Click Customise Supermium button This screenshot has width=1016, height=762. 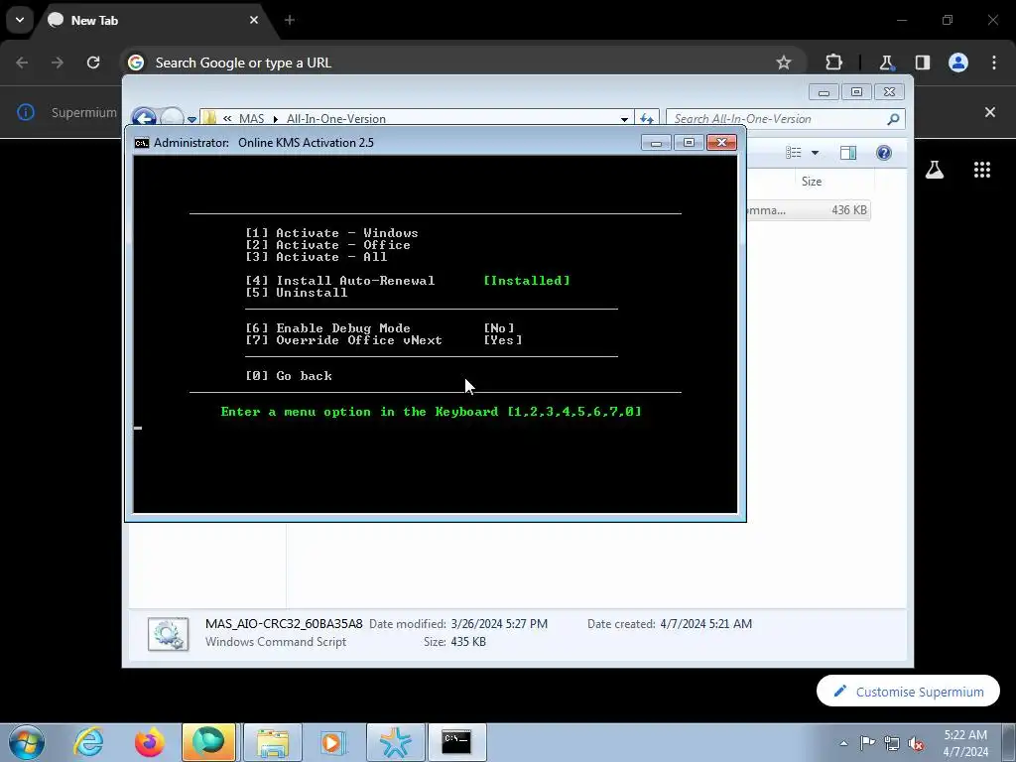point(909,692)
